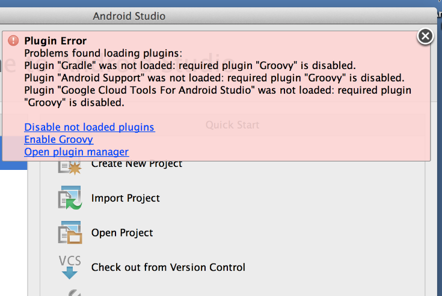Click the Google Cloud Tools not loaded message
Image resolution: width=442 pixels, height=296 pixels.
(x=218, y=91)
